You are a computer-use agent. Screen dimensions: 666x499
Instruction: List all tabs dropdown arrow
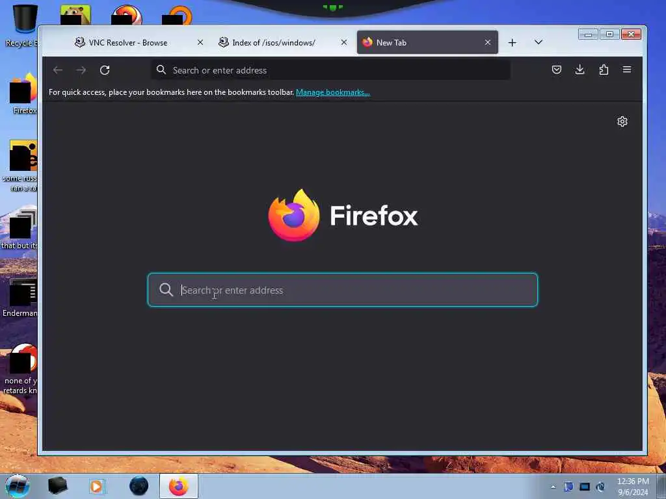[x=538, y=42]
